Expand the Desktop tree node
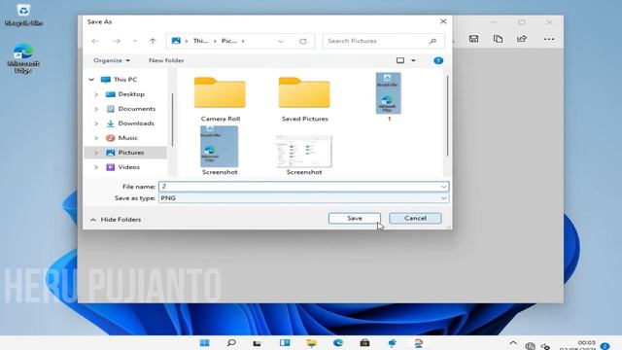 (96, 94)
